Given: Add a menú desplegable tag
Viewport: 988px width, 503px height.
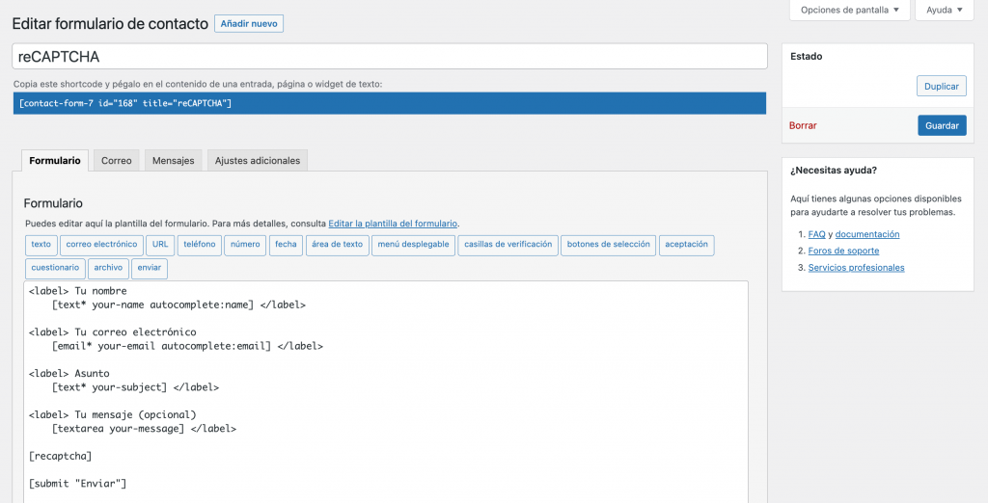Looking at the screenshot, I should pyautogui.click(x=413, y=245).
